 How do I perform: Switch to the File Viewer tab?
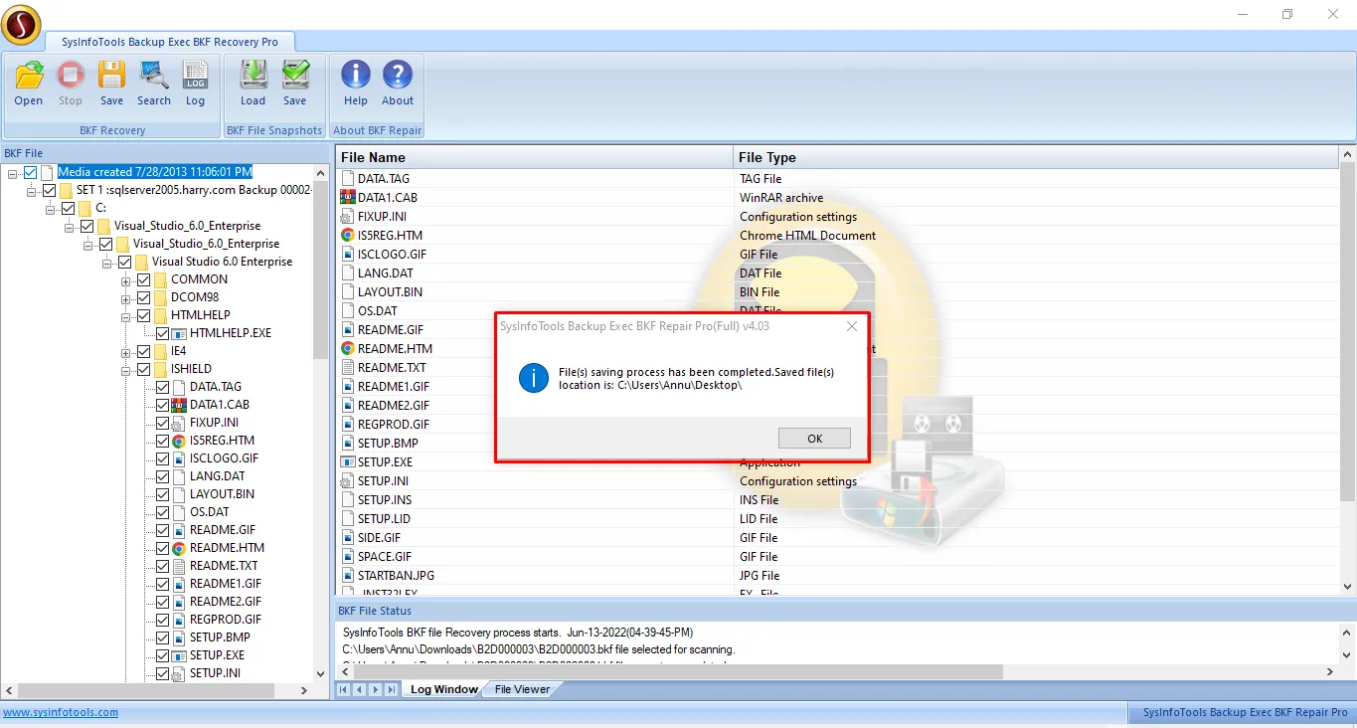[x=522, y=689]
